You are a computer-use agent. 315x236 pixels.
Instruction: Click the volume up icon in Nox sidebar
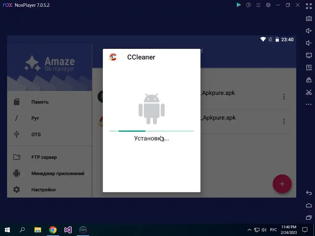point(309,31)
